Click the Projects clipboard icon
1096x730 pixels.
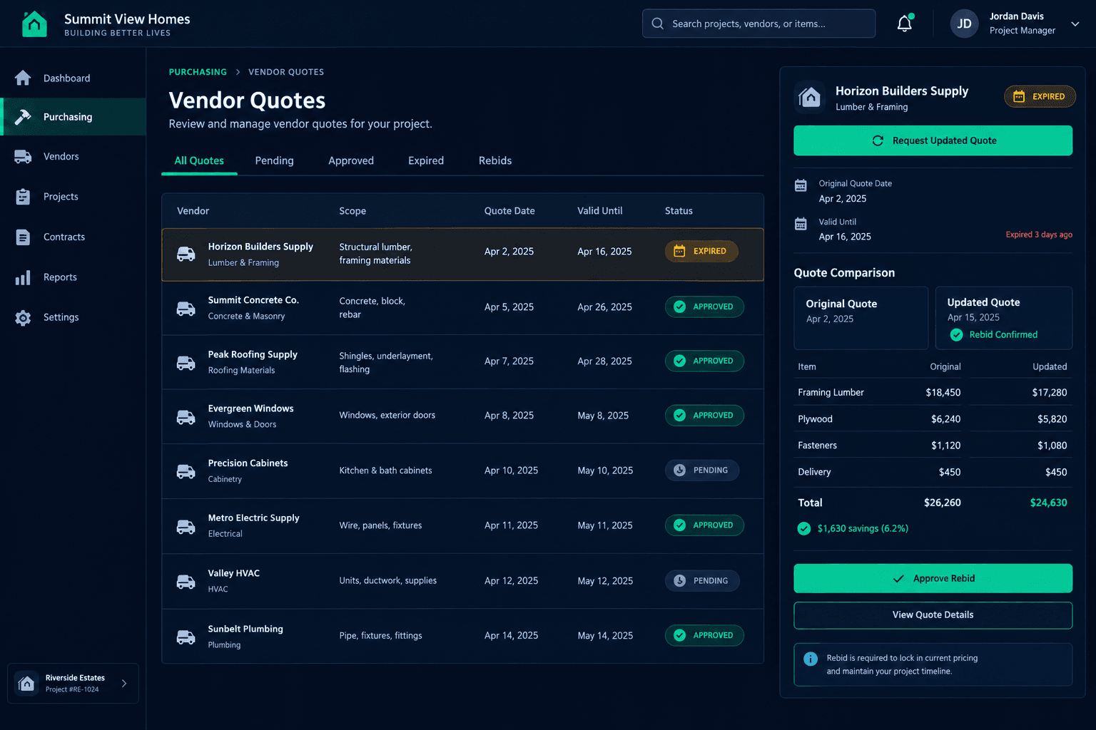(23, 197)
